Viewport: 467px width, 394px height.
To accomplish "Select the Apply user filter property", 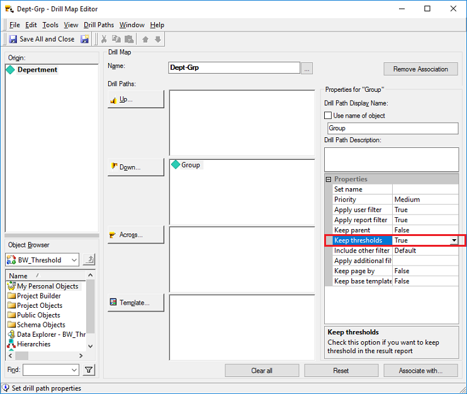I will (x=395, y=210).
